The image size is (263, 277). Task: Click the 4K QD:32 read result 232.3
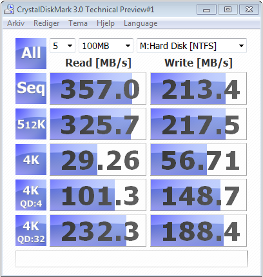[x=98, y=231]
